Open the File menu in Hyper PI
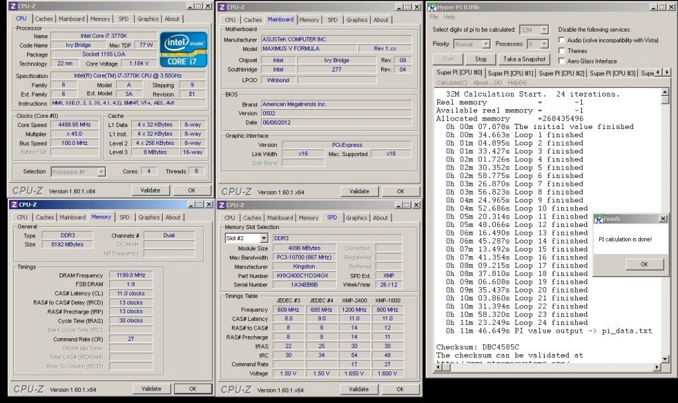The width and height of the screenshot is (678, 403). coord(434,17)
